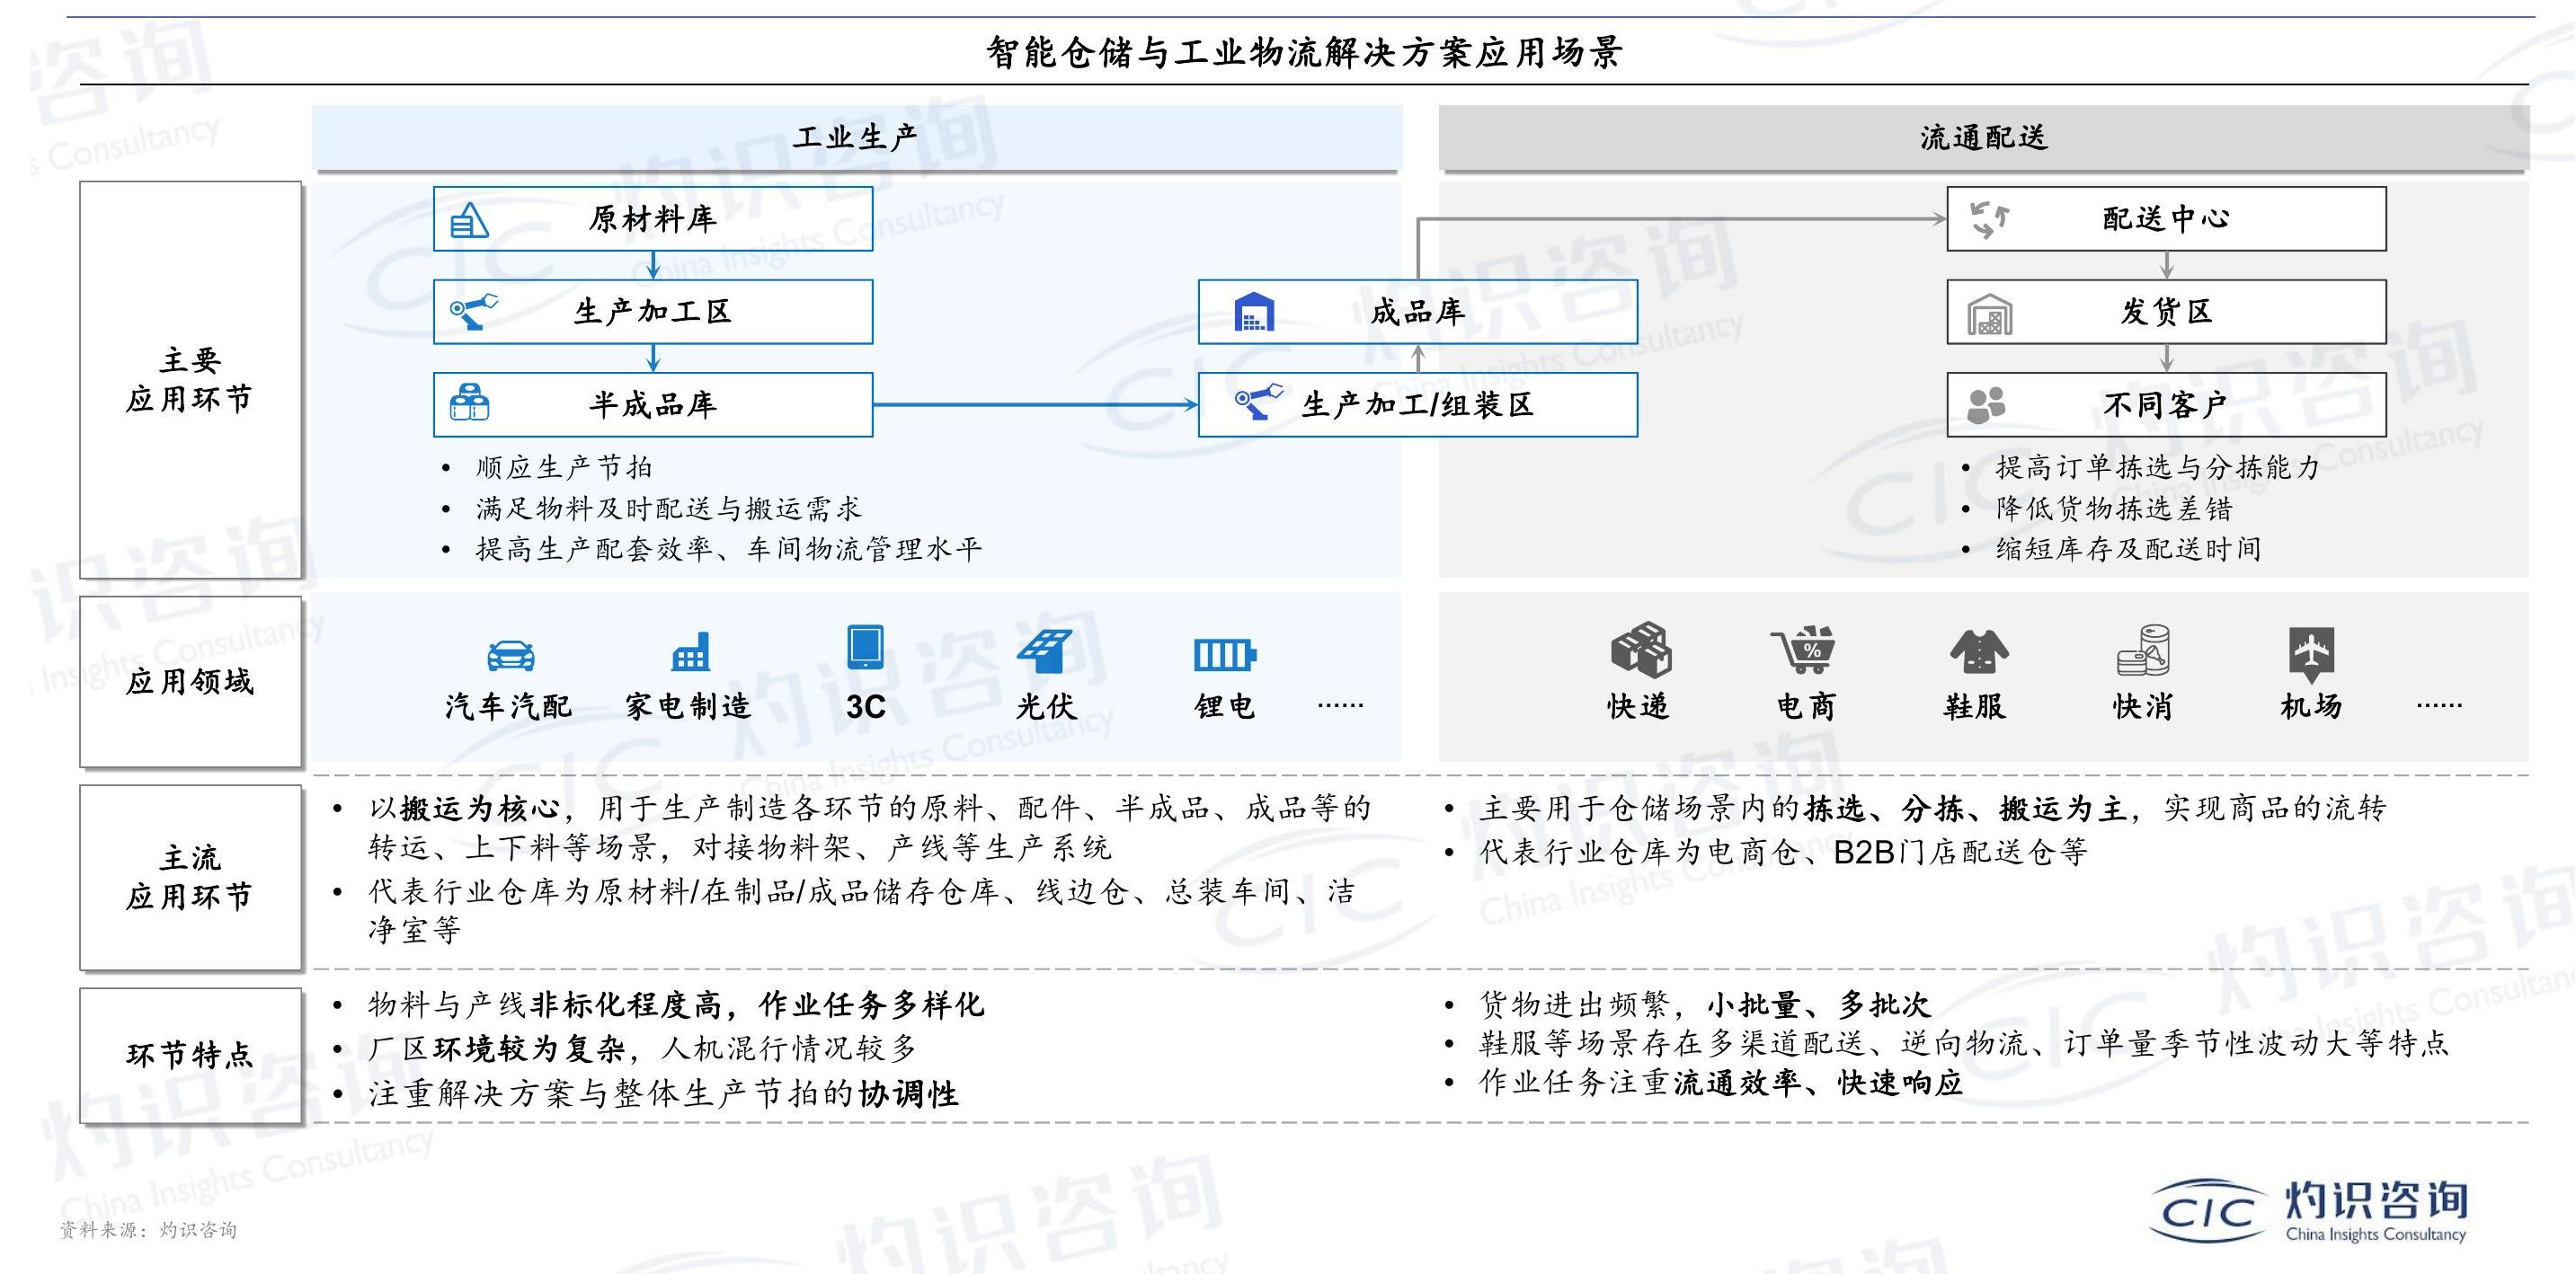Click the 原材料库 label
This screenshot has width=2576, height=1274.
coord(653,219)
